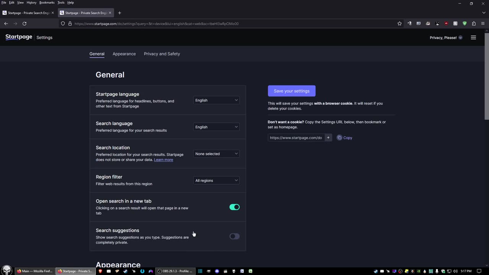Follow the Learn more link
Screen dimensions: 489x275
pos(164,160)
